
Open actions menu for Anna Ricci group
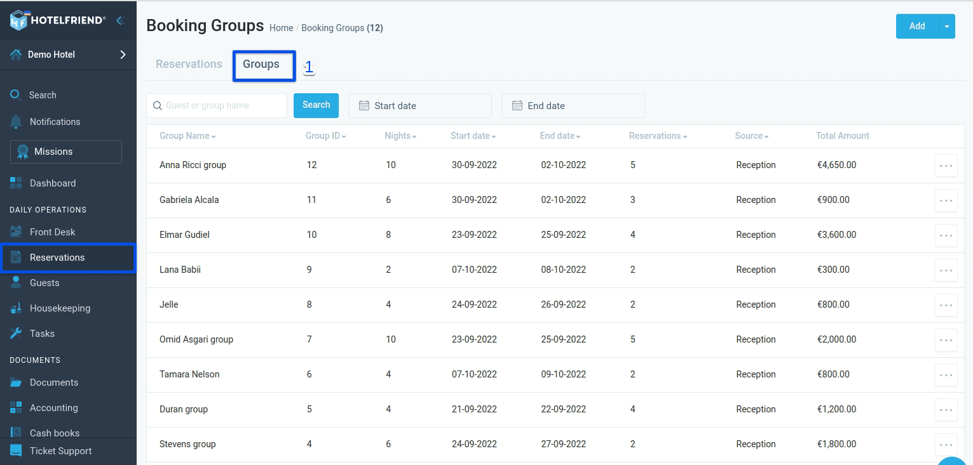(x=946, y=166)
